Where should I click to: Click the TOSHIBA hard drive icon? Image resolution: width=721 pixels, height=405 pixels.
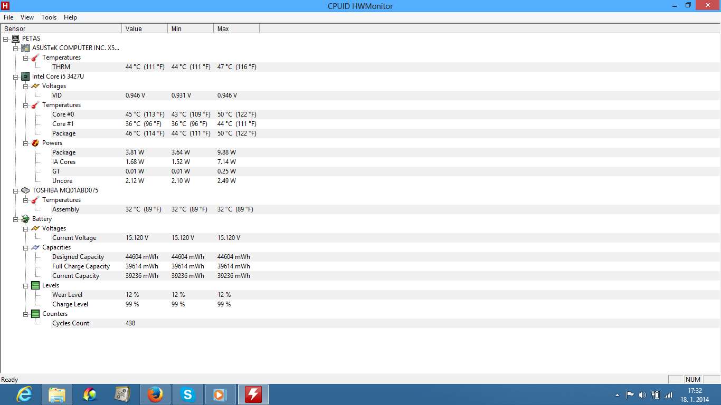[25, 190]
